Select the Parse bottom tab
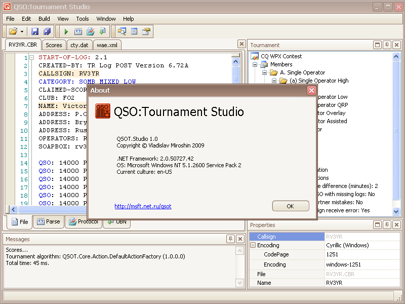 pos(48,221)
